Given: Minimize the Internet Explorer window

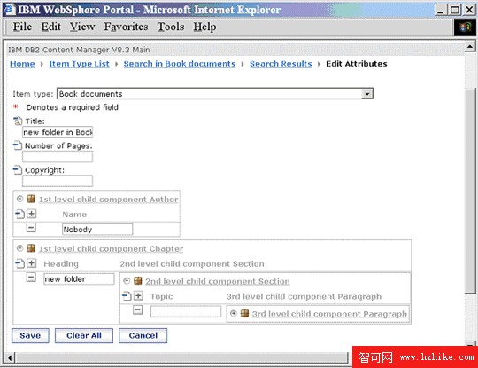Looking at the screenshot, I should [x=440, y=10].
